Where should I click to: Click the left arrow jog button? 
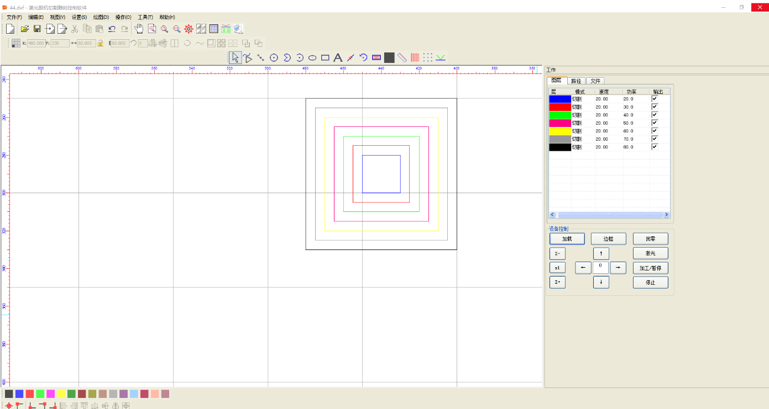pyautogui.click(x=583, y=268)
